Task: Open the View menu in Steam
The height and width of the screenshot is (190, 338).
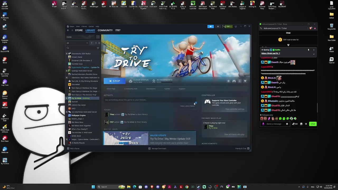Action: (x=78, y=26)
